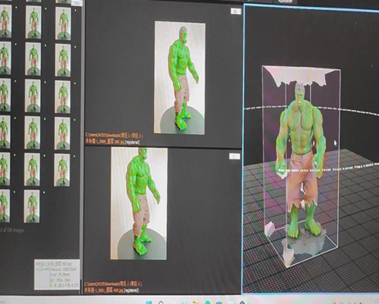This screenshot has height=304, width=379.
Task: Switch to the Application tab at top
Action: (285, 2)
